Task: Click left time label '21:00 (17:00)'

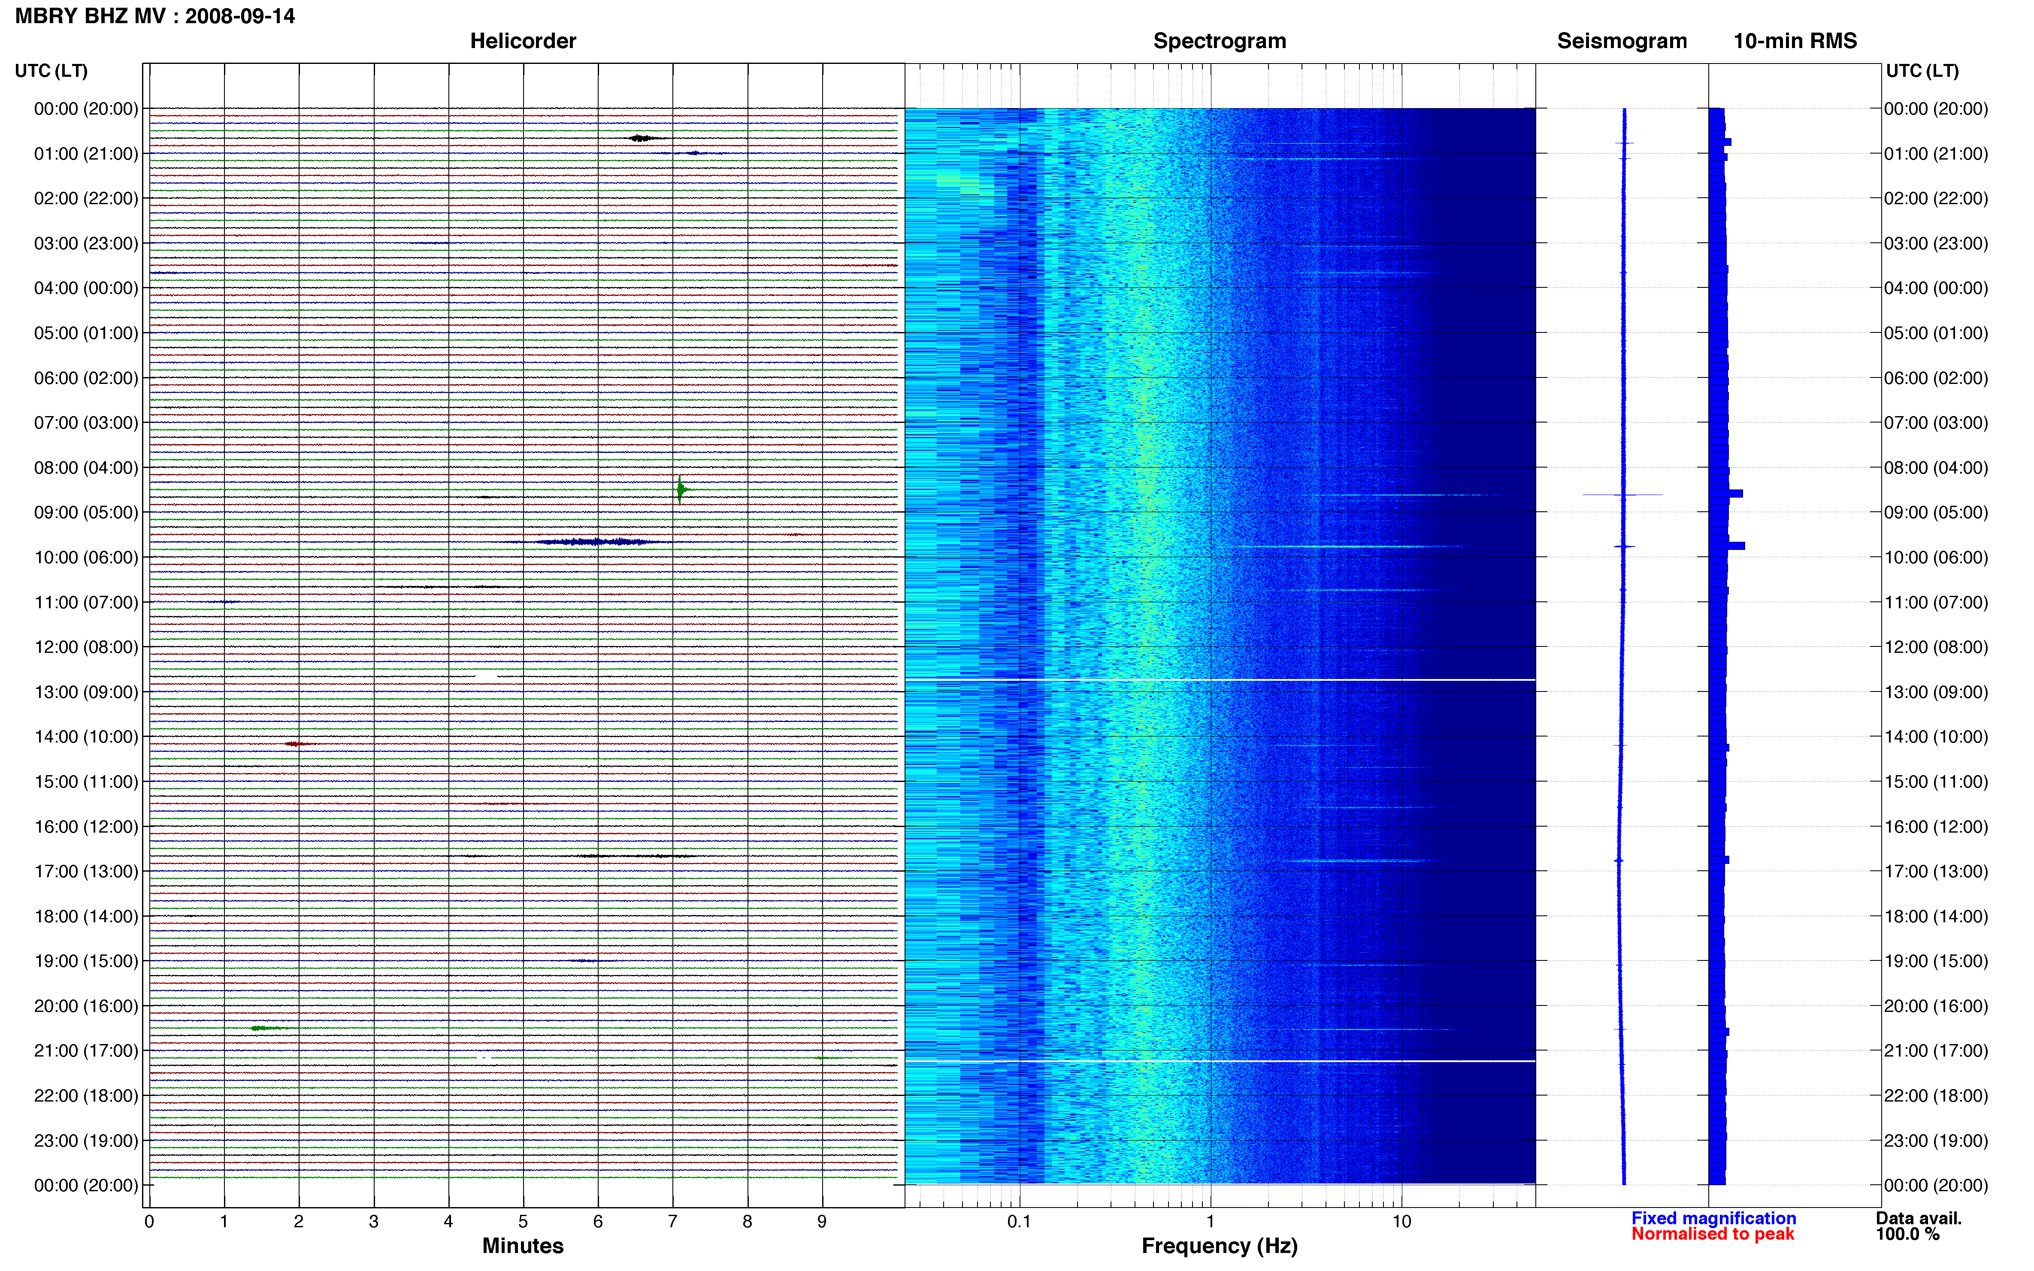Action: (x=86, y=1051)
